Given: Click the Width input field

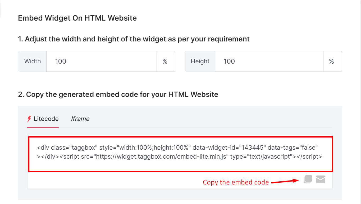Looking at the screenshot, I should [x=102, y=61].
